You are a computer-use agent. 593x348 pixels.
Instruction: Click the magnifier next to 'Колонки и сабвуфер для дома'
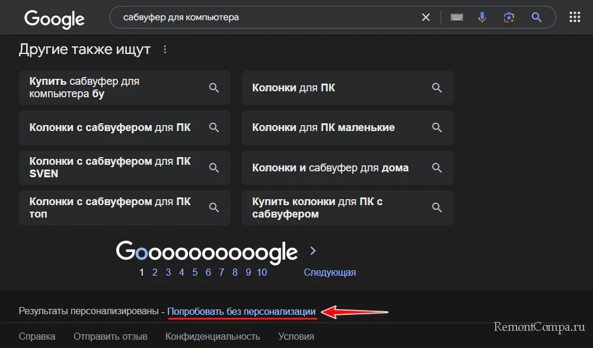(x=437, y=168)
